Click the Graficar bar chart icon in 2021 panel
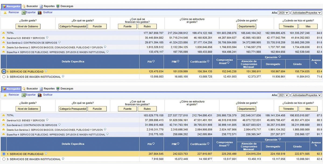The image size is (323, 164). click(40, 95)
